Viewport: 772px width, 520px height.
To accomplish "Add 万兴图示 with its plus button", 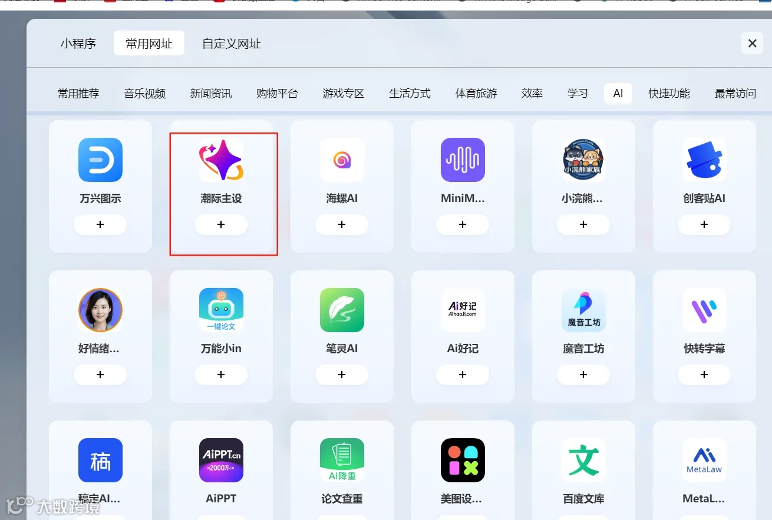I will pos(100,224).
